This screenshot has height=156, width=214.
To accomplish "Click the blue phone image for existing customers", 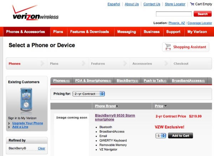I will [x=26, y=100].
